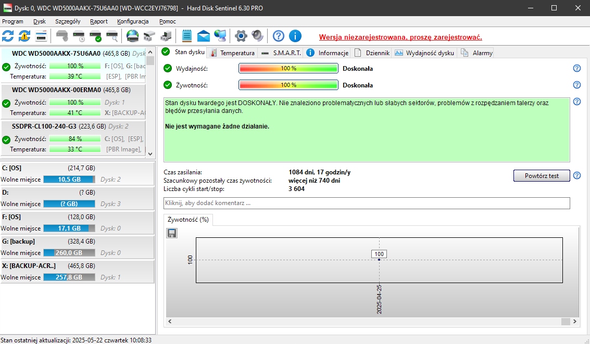Open the blue notepad report icon
590x344 pixels.
point(187,36)
